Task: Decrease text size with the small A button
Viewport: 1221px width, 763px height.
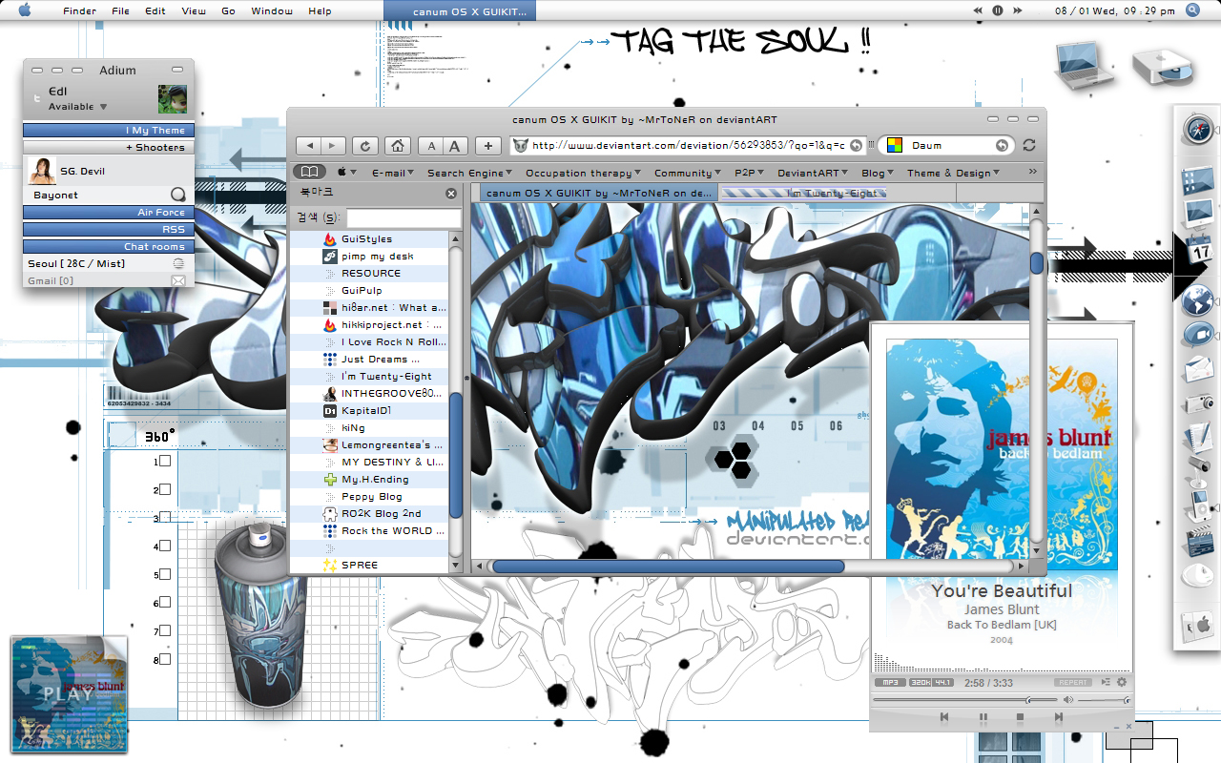Action: coord(431,146)
